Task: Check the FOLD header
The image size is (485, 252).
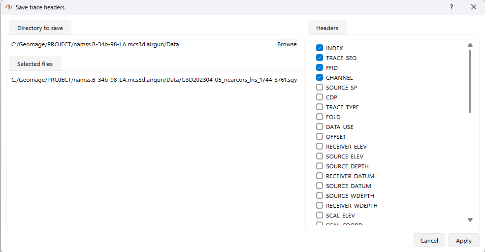Action: point(320,117)
